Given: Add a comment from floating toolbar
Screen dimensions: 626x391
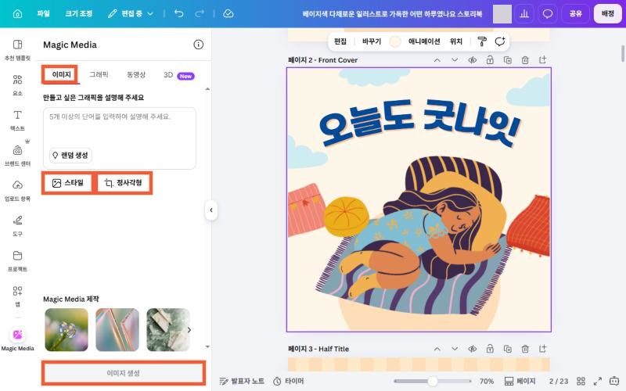Looking at the screenshot, I should click(x=500, y=41).
